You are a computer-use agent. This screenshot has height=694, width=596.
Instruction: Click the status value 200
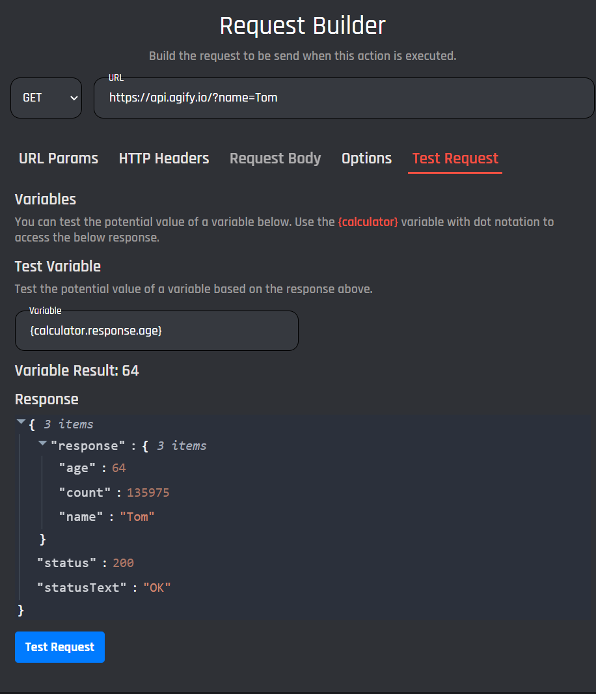pos(123,563)
